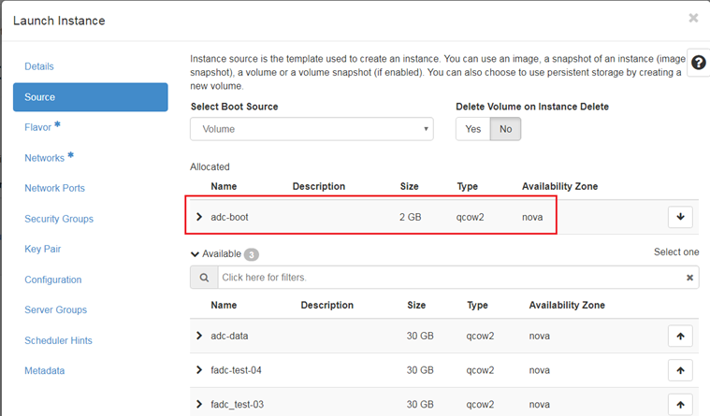Screen dimensions: 710x416
Task: Close the Launch Instance dialog
Action: pyautogui.click(x=693, y=18)
